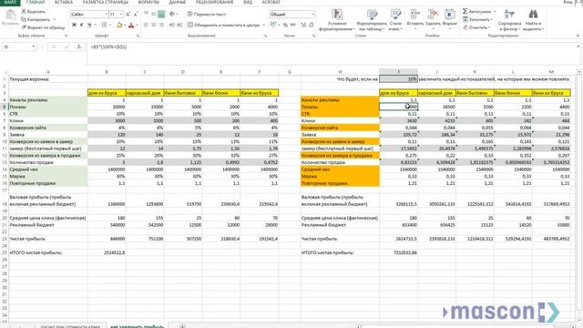The image size is (583, 328).
Task: Click the Paste (Вставить) clipboard icon
Action: pyautogui.click(x=10, y=15)
